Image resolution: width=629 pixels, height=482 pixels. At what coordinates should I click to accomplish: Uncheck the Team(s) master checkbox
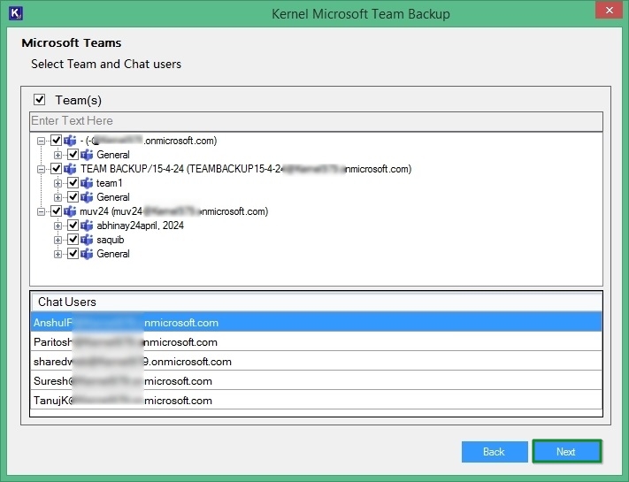click(x=39, y=99)
